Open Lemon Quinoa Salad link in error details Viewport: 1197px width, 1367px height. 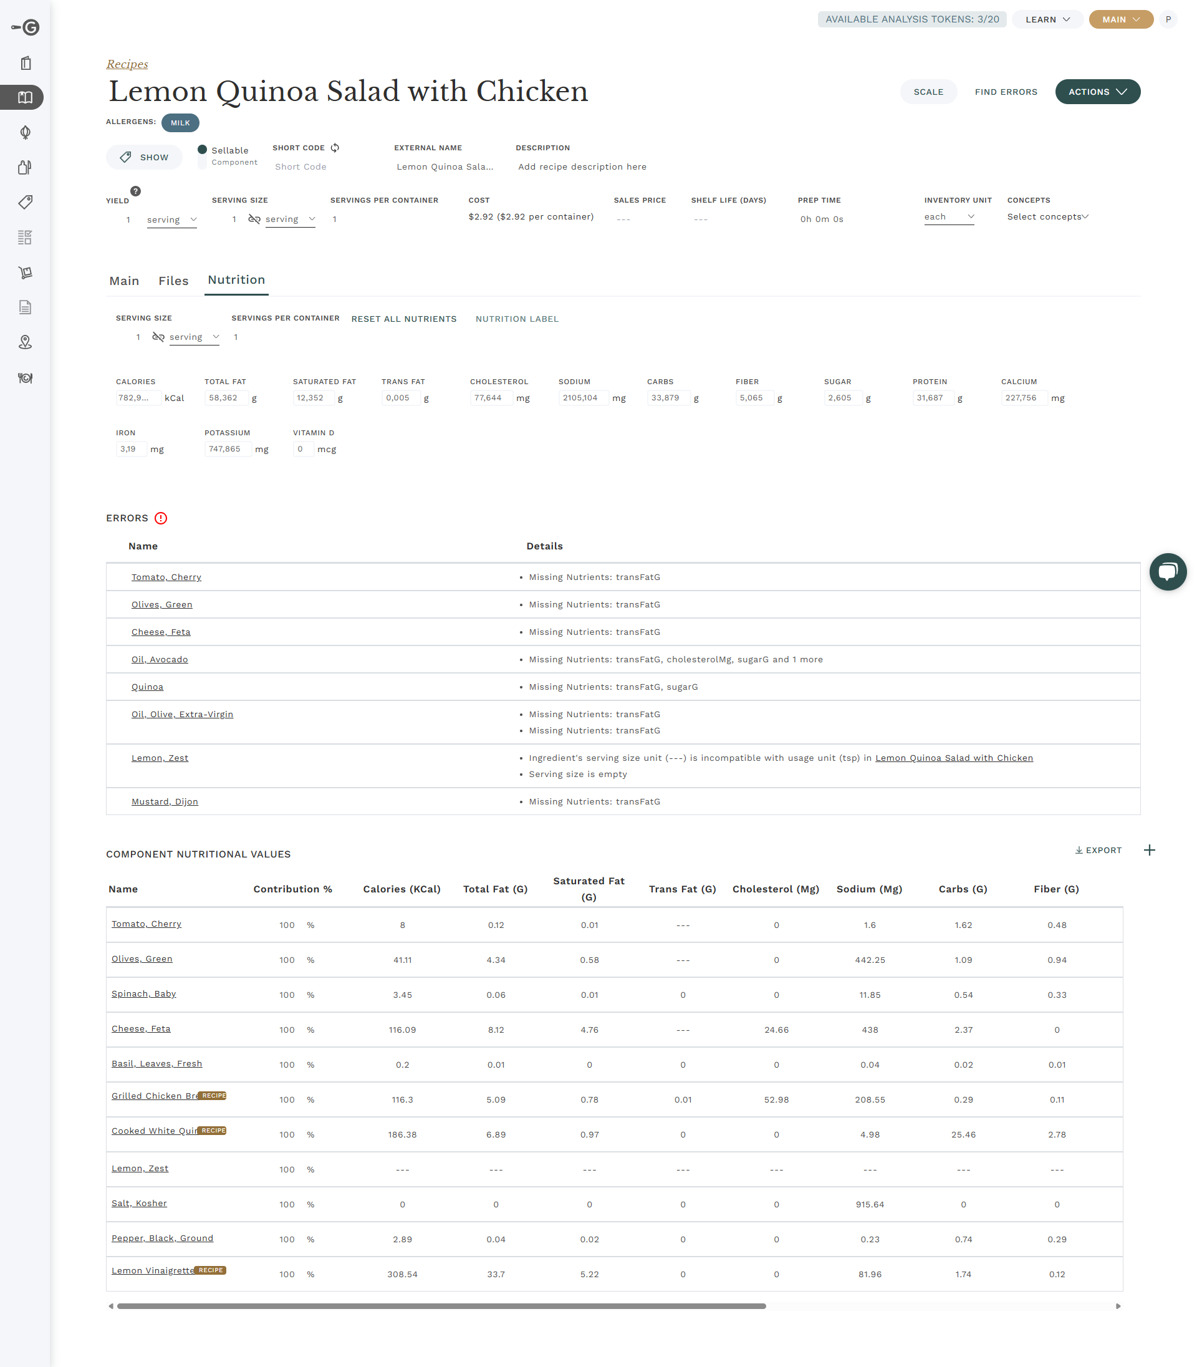click(953, 757)
